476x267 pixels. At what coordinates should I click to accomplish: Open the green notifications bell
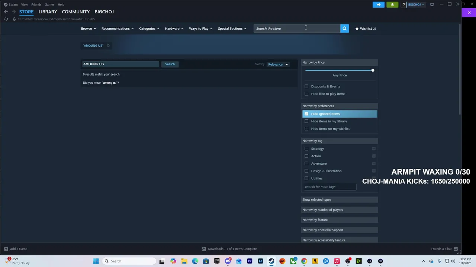pyautogui.click(x=392, y=4)
